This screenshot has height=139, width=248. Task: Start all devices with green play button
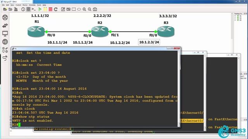pyautogui.click(x=40, y=9)
